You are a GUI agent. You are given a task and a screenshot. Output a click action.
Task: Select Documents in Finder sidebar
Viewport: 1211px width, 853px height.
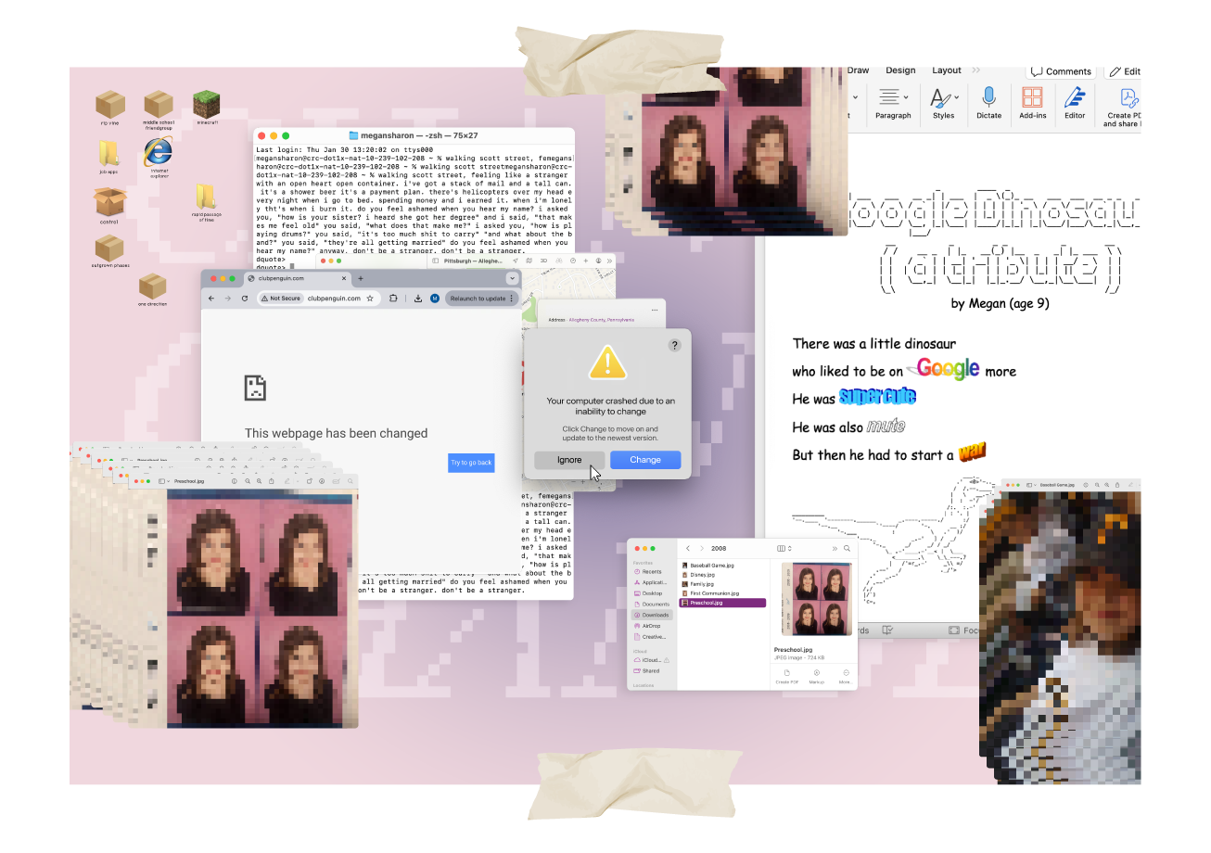click(x=650, y=604)
